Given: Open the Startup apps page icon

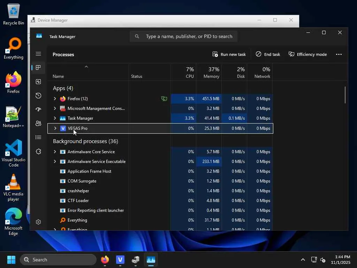Looking at the screenshot, I should [x=38, y=109].
